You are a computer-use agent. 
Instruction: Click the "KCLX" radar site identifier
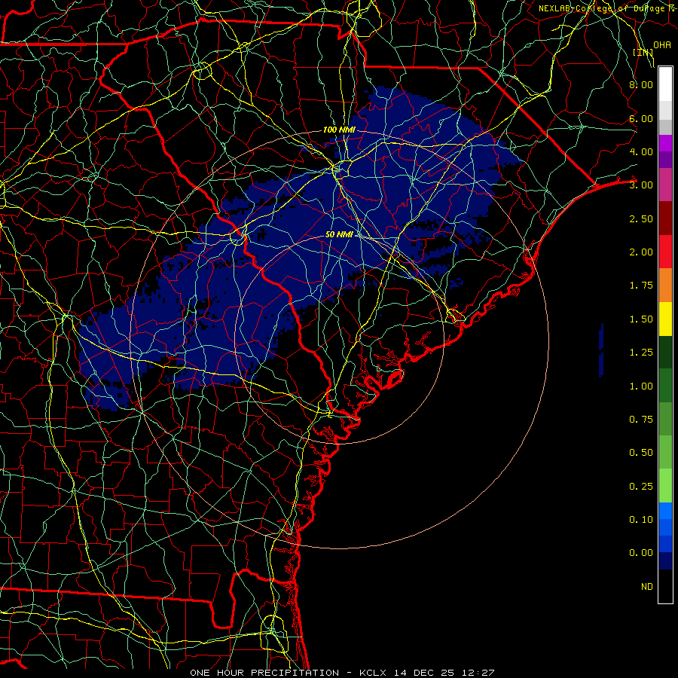[x=374, y=673]
